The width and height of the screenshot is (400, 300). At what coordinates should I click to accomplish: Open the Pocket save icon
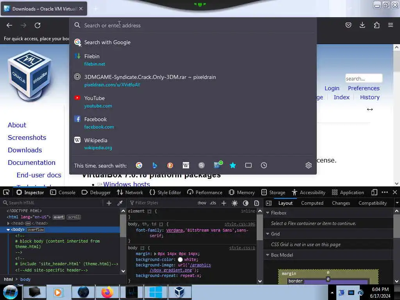click(348, 25)
